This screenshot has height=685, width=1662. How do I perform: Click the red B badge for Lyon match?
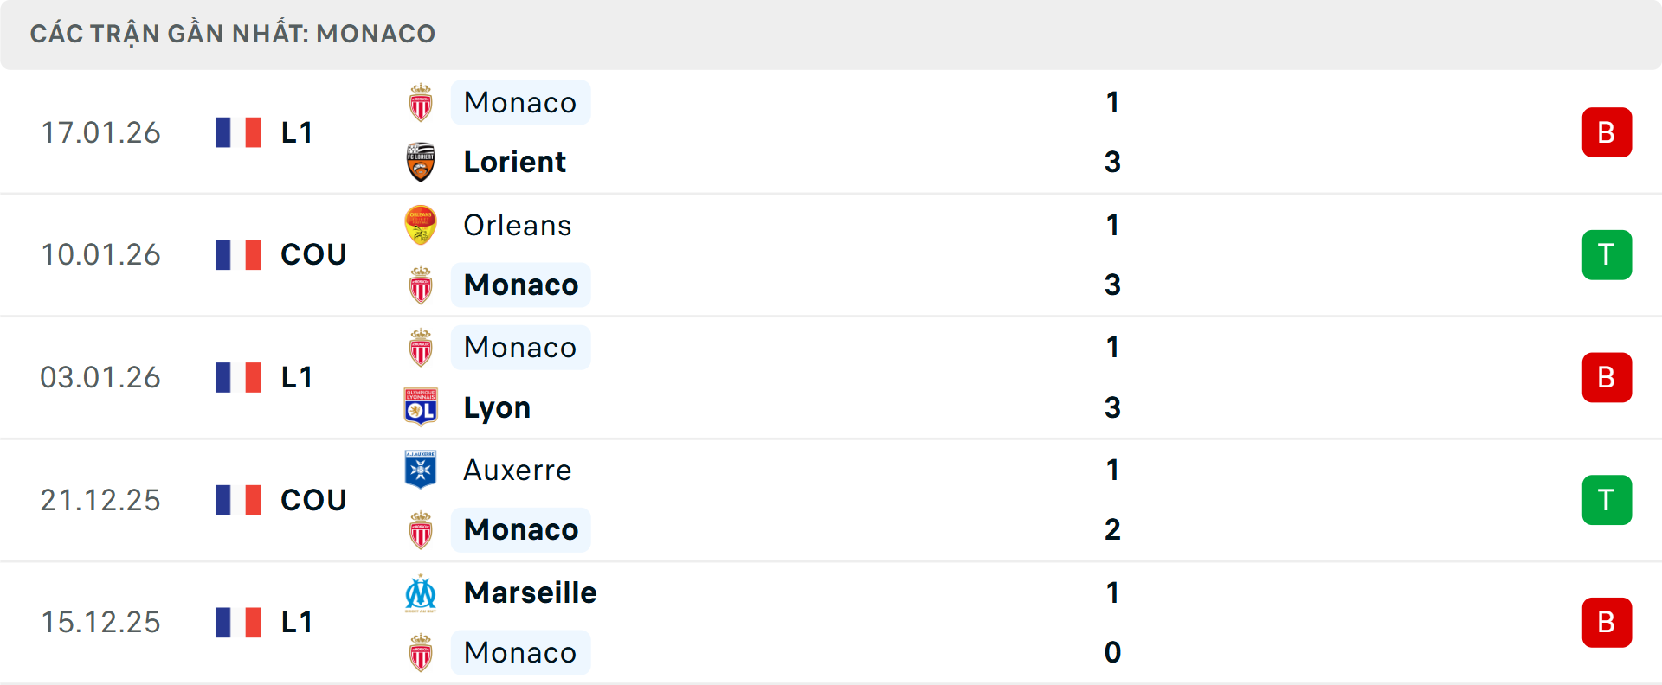(1607, 378)
